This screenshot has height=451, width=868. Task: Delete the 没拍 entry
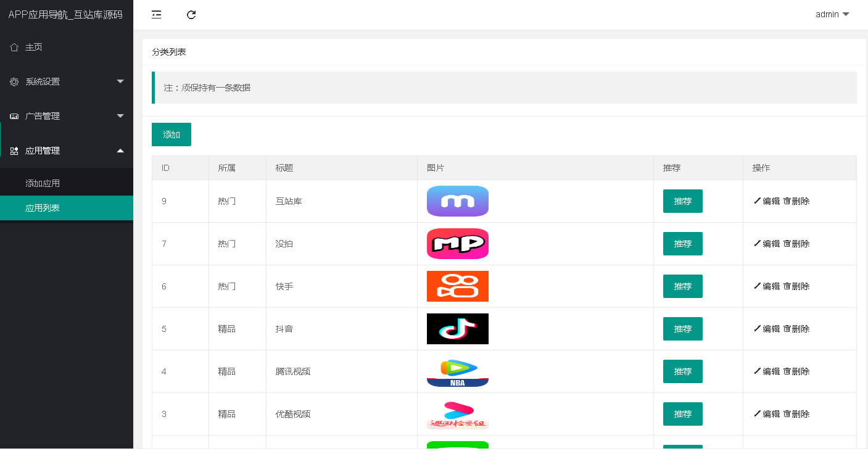(x=796, y=244)
